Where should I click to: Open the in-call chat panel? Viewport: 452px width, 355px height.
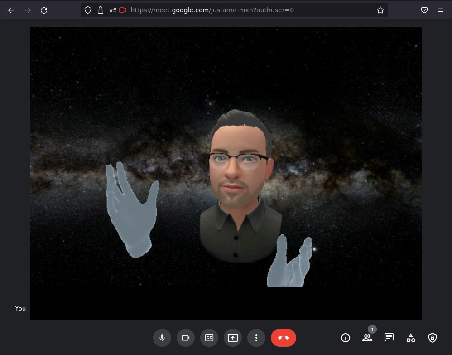point(389,338)
